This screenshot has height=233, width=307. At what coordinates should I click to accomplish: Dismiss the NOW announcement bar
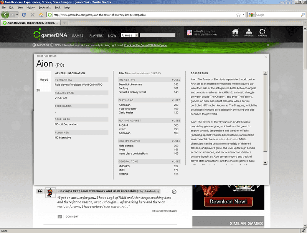pos(267,45)
